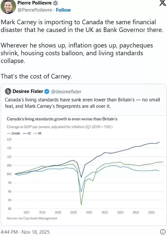Image resolution: width=167 pixels, height=236 pixels.
Task: Select the US legend entry
Action: pyautogui.click(x=27, y=133)
